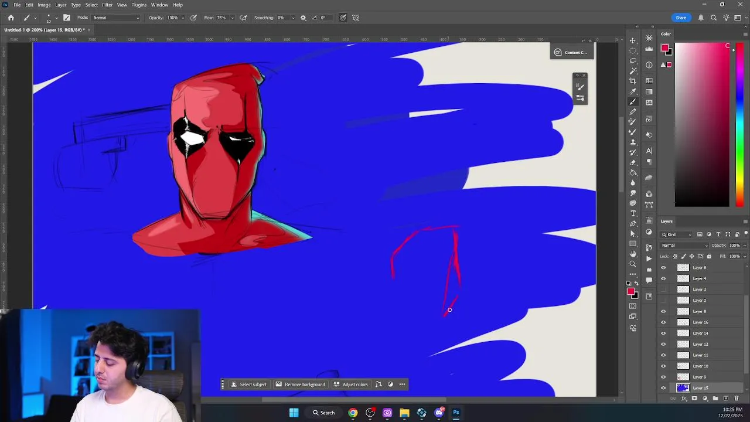Select the Rectangle shape tool
This screenshot has width=750, height=422.
pos(633,244)
